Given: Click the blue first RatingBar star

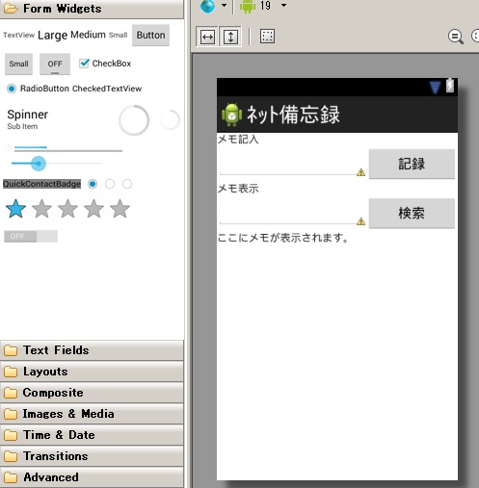Looking at the screenshot, I should pyautogui.click(x=16, y=209).
